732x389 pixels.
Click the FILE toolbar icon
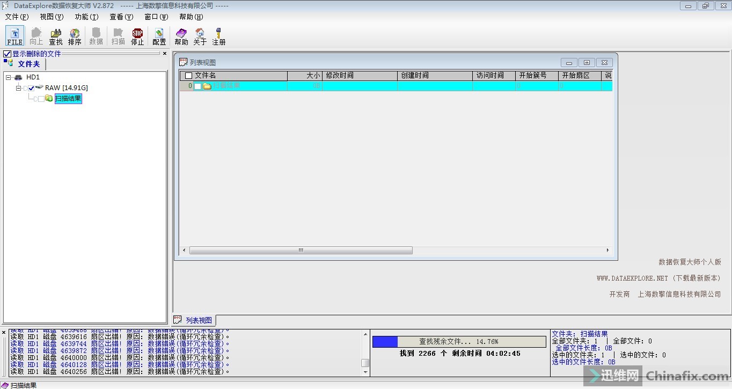14,36
